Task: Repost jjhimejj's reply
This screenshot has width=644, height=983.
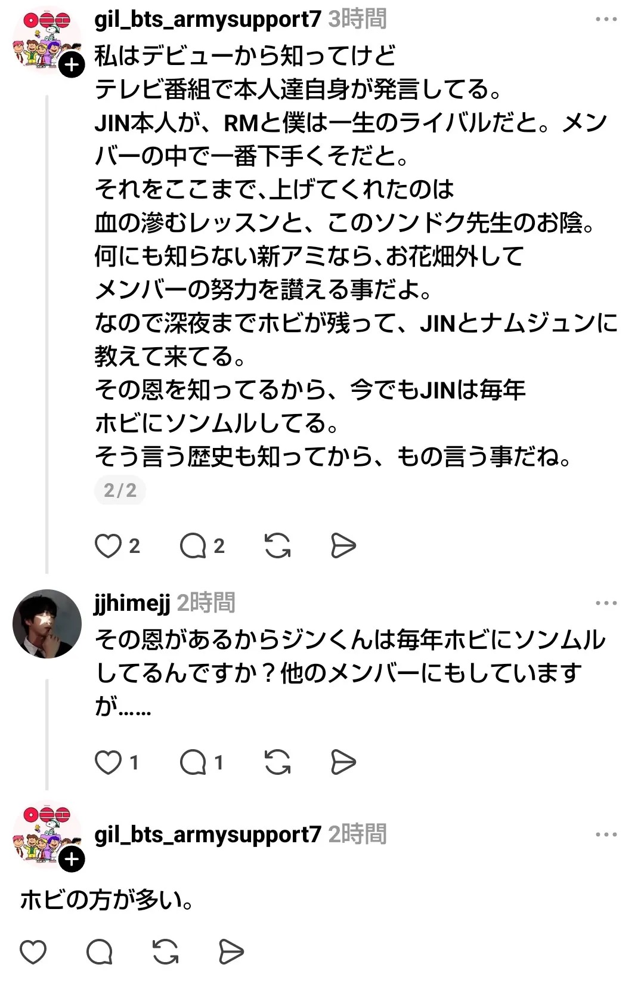Action: point(277,762)
